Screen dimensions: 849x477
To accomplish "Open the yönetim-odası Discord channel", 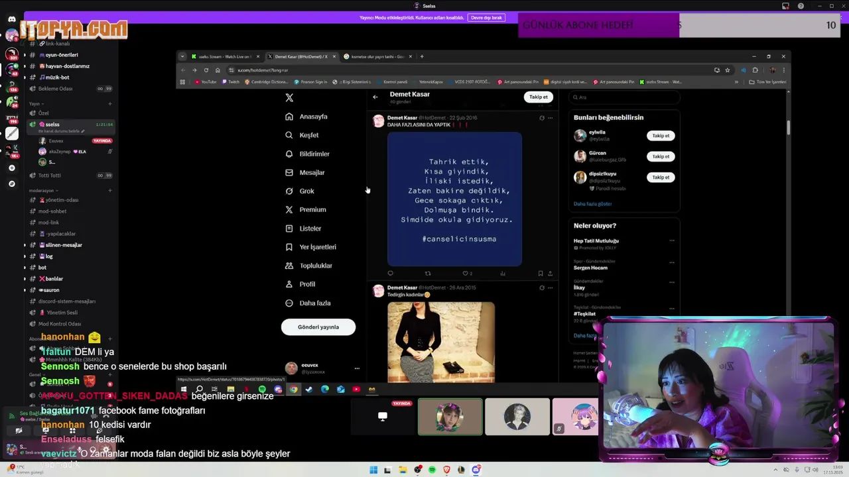I will coord(62,200).
